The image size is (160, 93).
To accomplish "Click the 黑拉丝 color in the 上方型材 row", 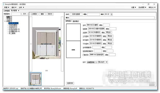I will coord(110,36).
